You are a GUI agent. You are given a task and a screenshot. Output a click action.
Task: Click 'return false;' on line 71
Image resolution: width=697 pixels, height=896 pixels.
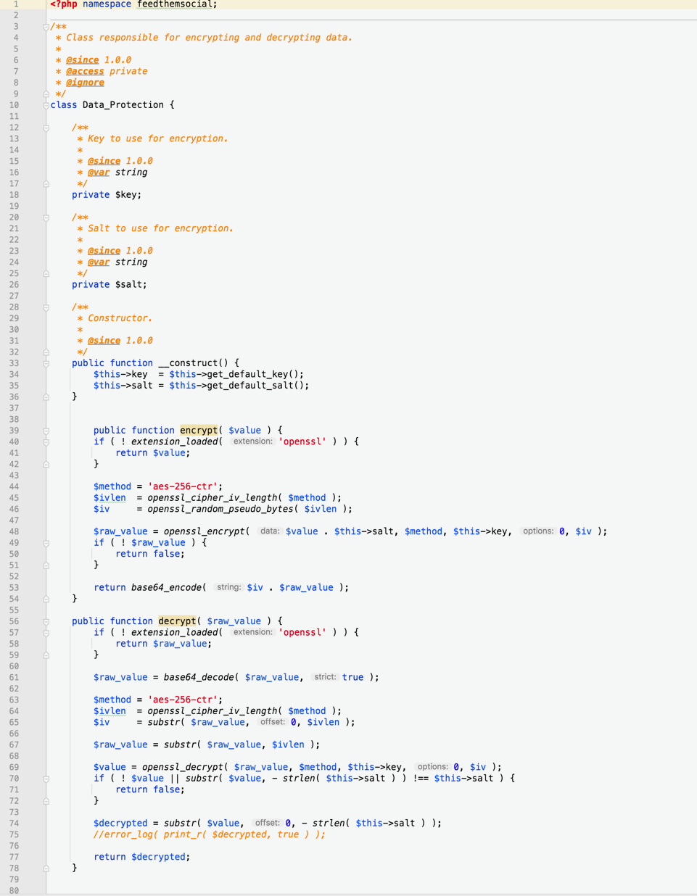tap(150, 789)
